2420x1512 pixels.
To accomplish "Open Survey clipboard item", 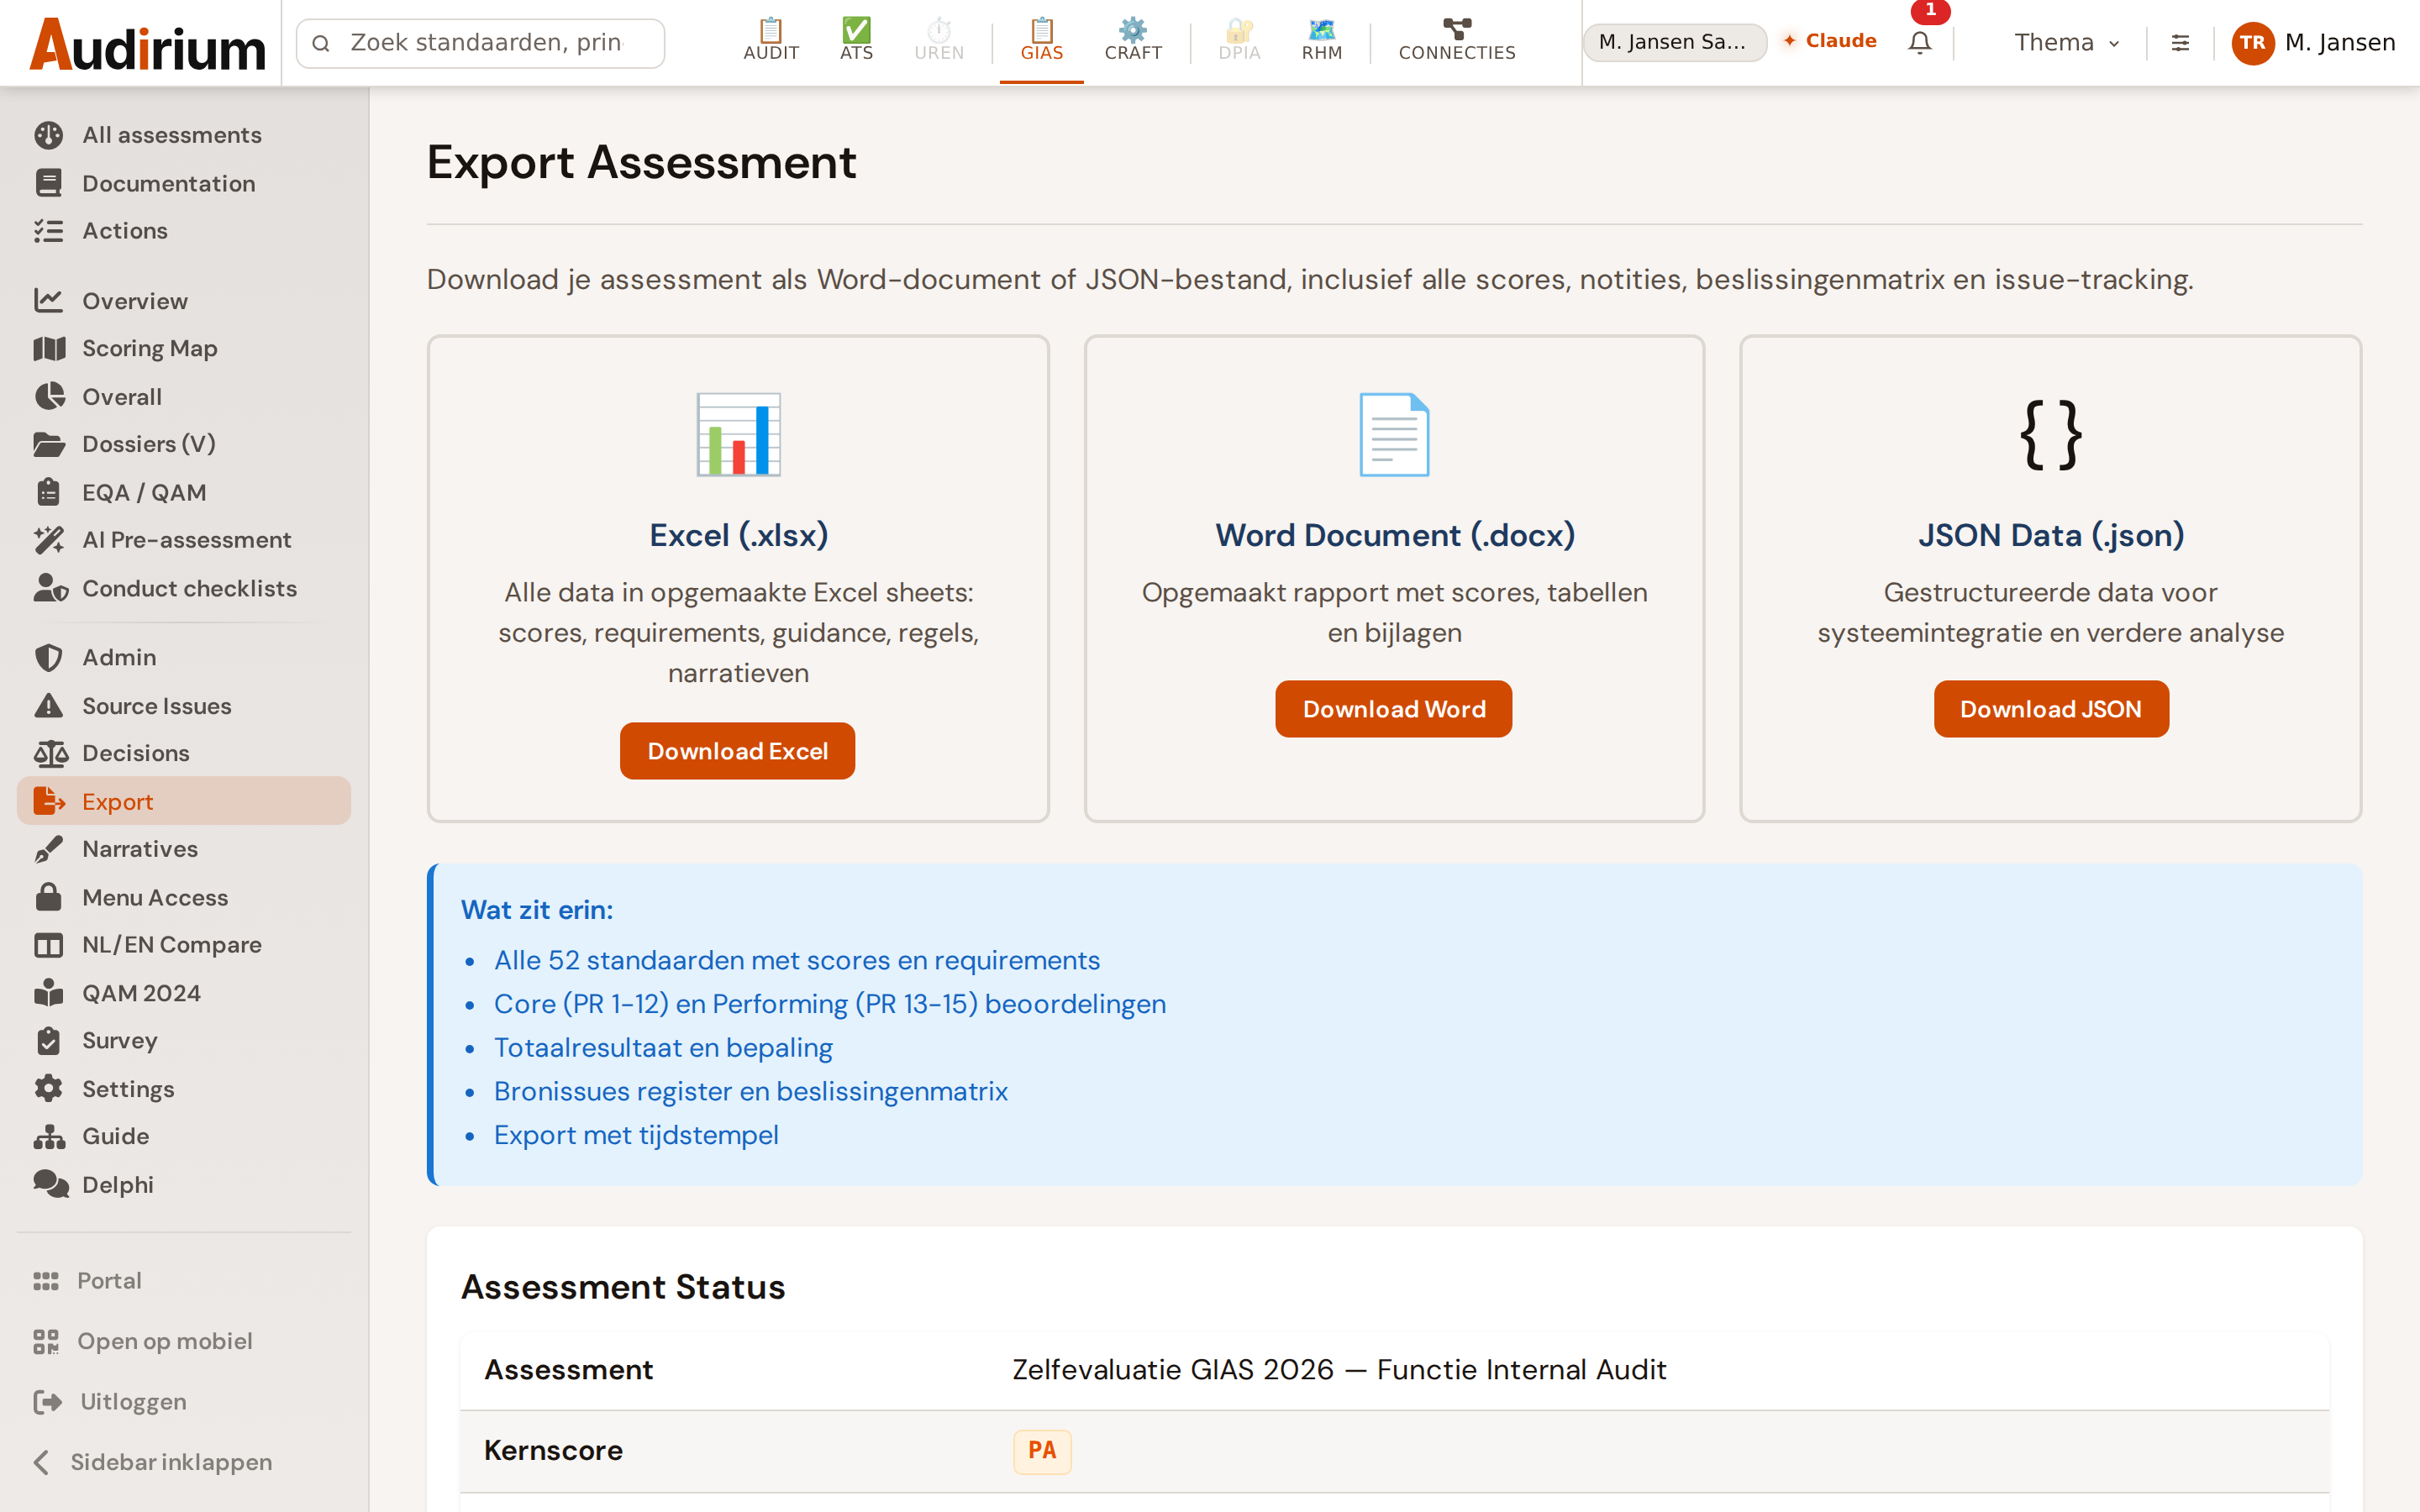I will pyautogui.click(x=184, y=1041).
